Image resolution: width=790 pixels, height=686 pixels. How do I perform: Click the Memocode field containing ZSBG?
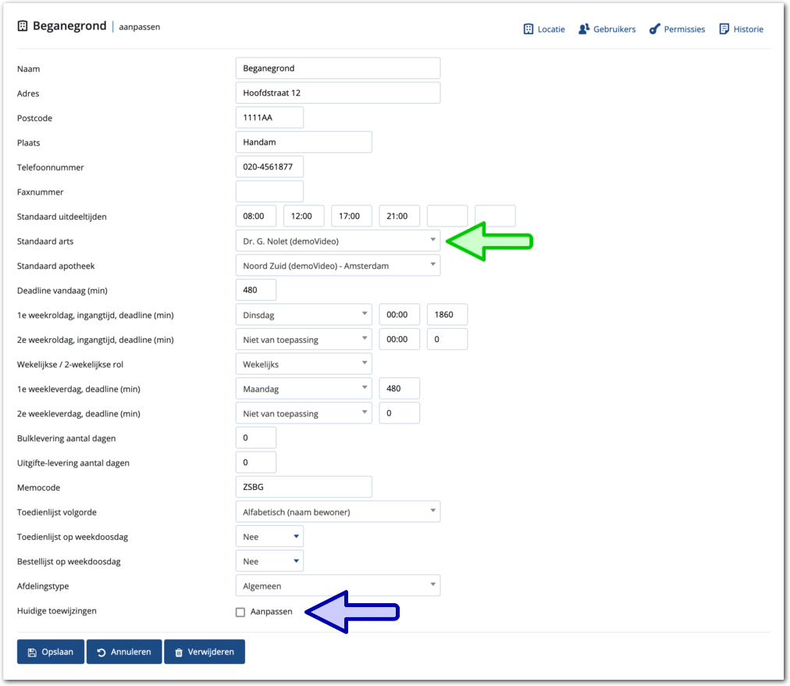tap(303, 488)
